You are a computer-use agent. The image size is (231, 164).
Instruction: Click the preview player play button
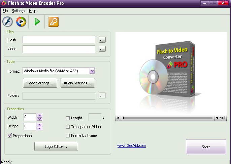coord(118,118)
